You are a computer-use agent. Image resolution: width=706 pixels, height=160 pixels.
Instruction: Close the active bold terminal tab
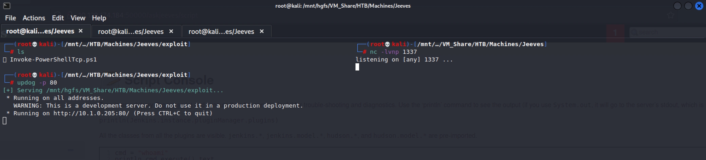click(81, 31)
